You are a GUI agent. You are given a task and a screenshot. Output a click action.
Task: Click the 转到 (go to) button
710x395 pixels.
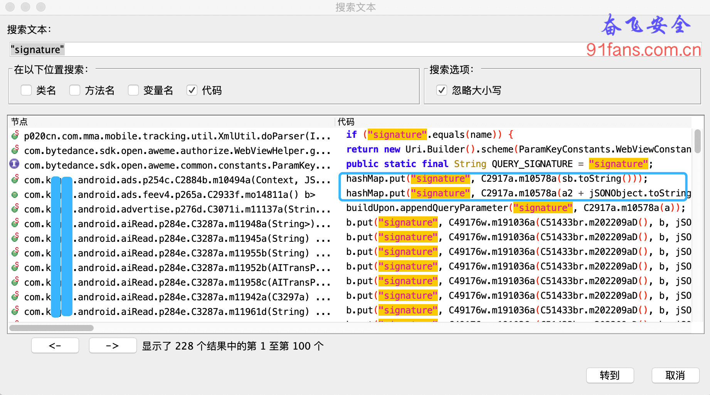tap(610, 375)
